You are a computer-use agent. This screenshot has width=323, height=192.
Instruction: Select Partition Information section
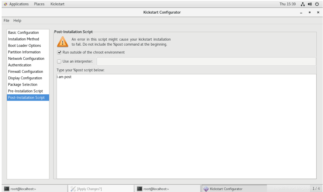tap(28, 52)
